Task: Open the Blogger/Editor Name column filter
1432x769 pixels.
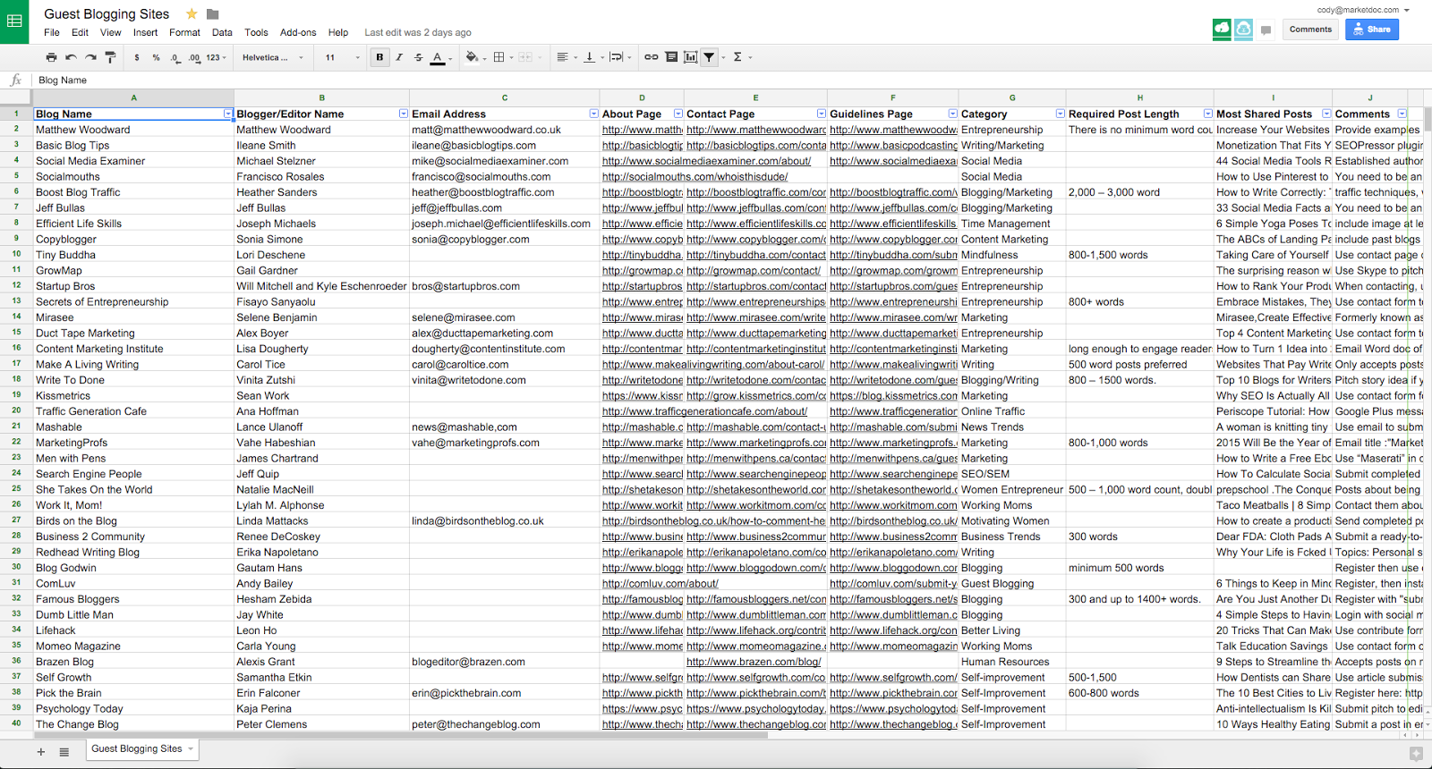Action: click(403, 114)
